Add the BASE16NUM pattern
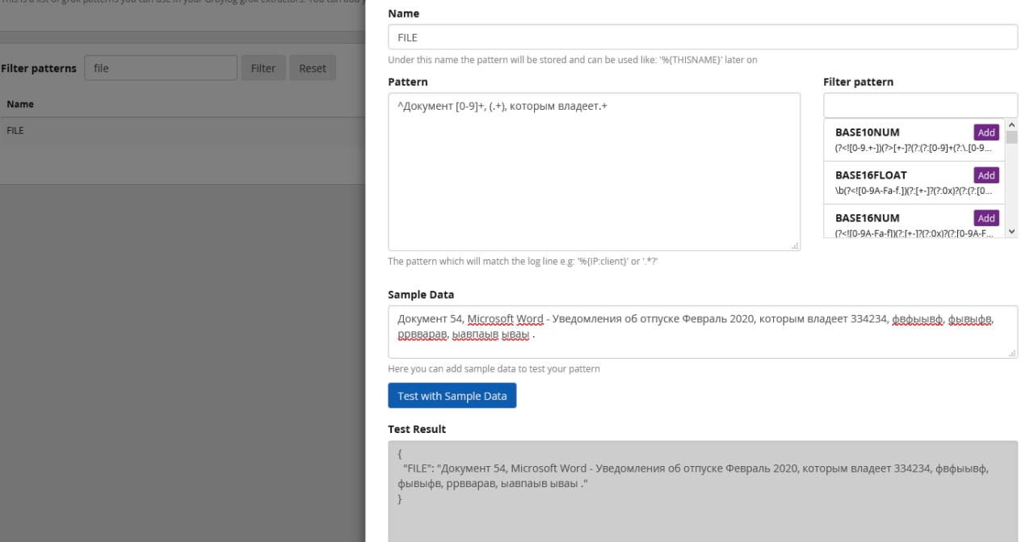 coord(986,218)
